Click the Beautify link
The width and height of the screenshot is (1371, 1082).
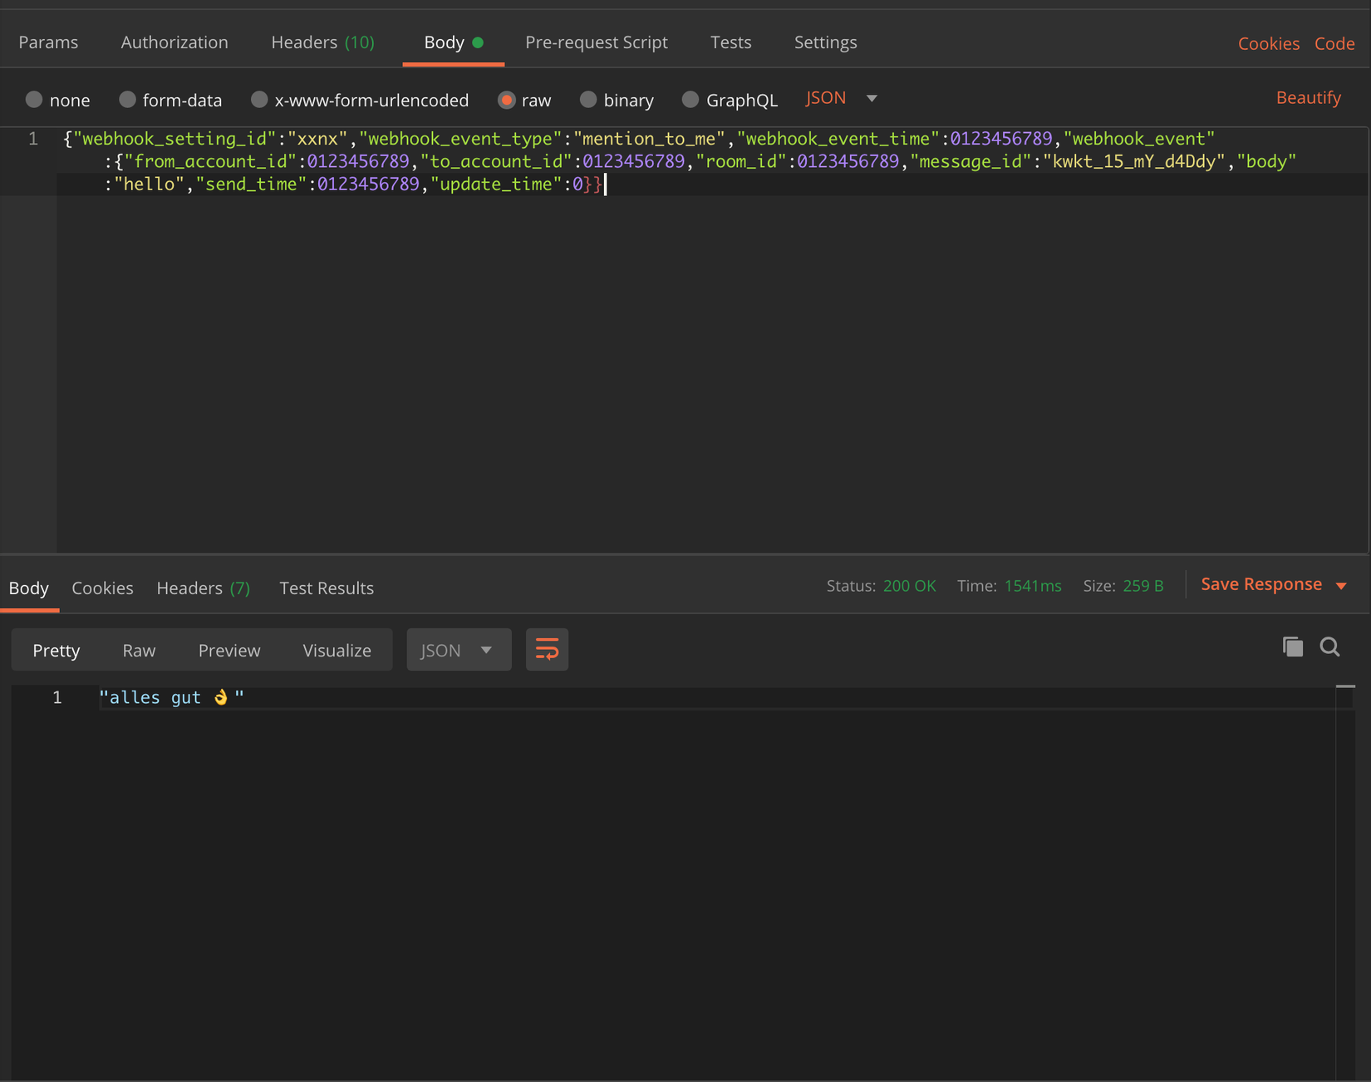pyautogui.click(x=1308, y=98)
